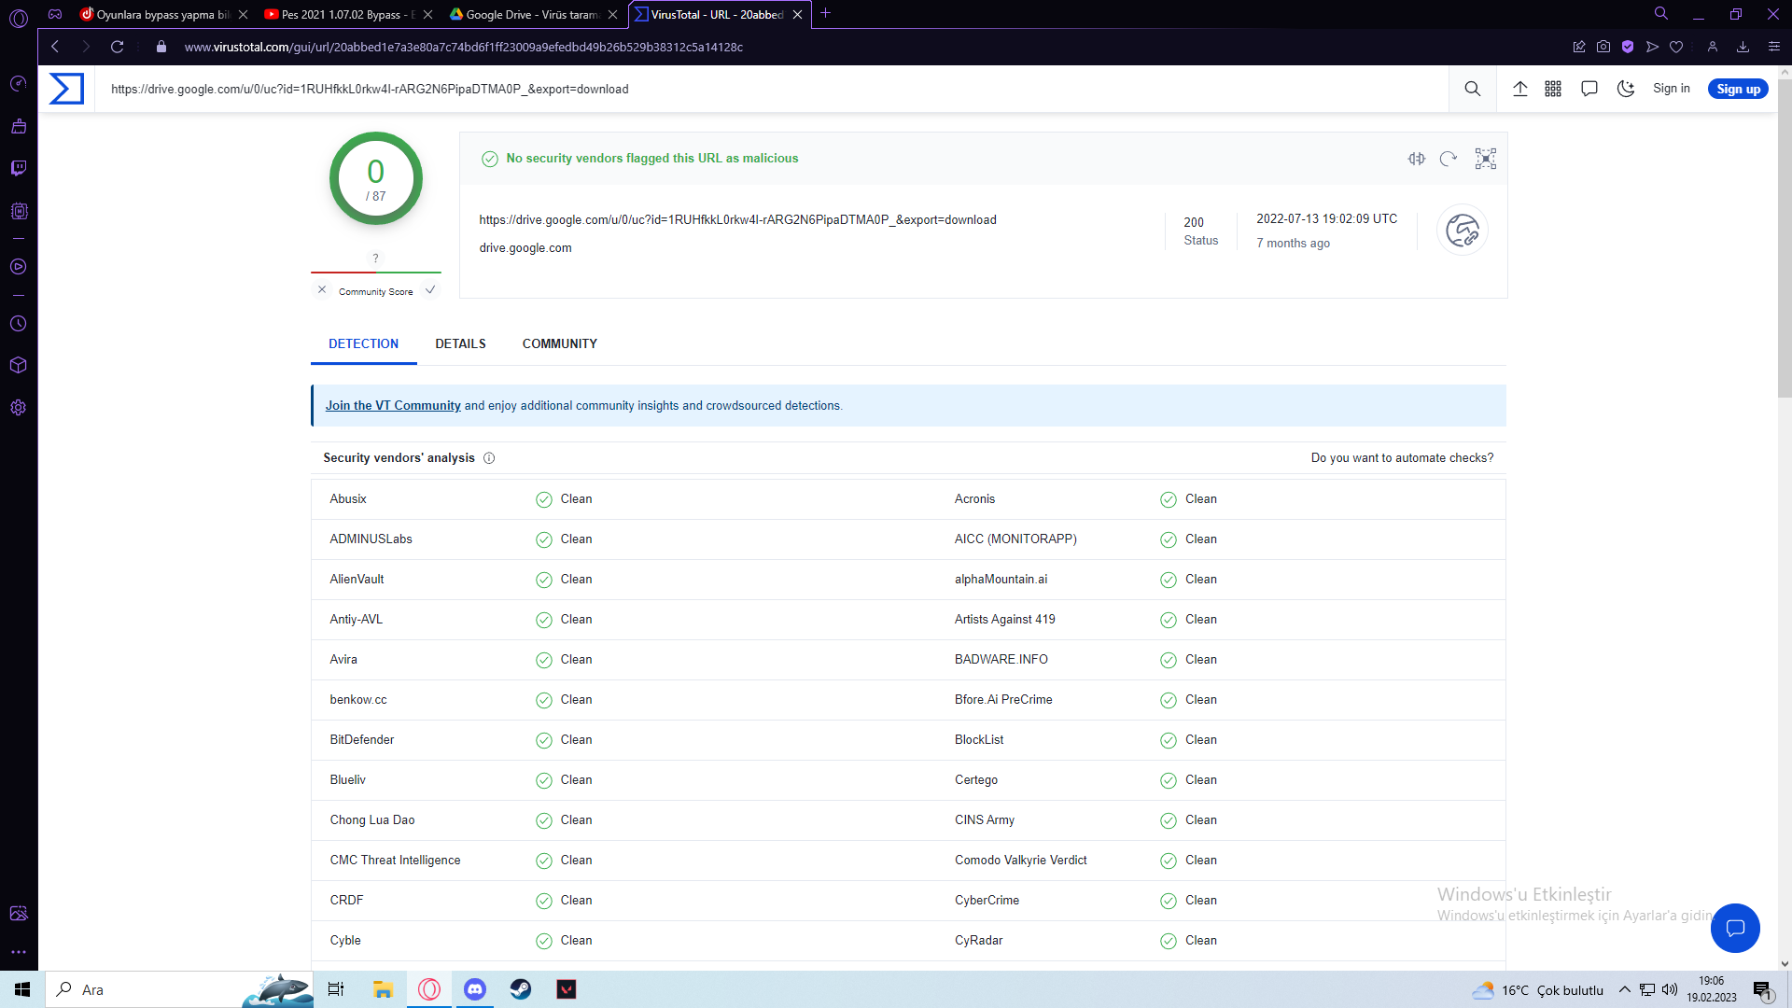This screenshot has width=1792, height=1008.
Task: Click the Sign up button
Action: [1738, 89]
